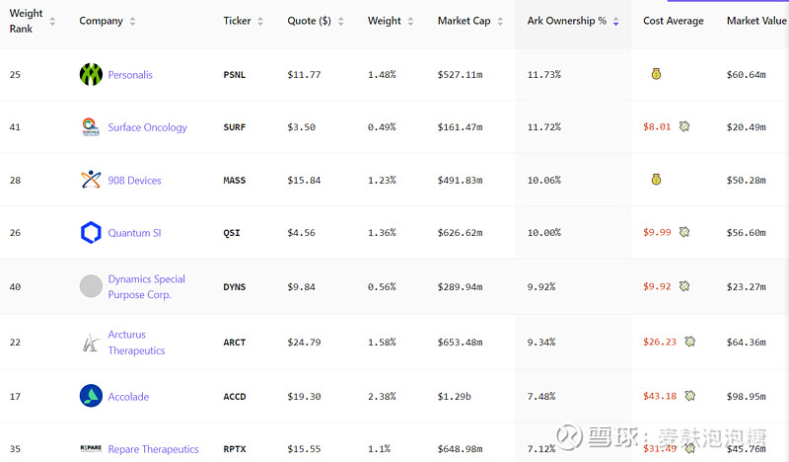Viewport: 789px width, 462px height.
Task: Sort by Ticker column arrows
Action: [x=260, y=21]
